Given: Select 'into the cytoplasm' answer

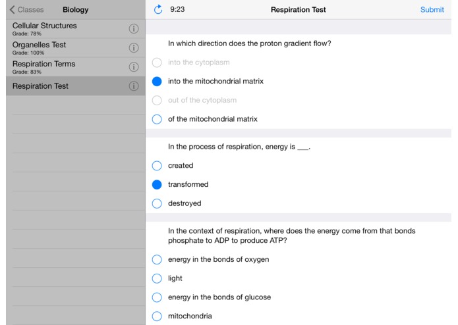Looking at the screenshot, I should [157, 63].
